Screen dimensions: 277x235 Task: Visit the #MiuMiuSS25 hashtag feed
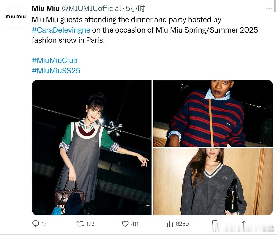pos(55,71)
